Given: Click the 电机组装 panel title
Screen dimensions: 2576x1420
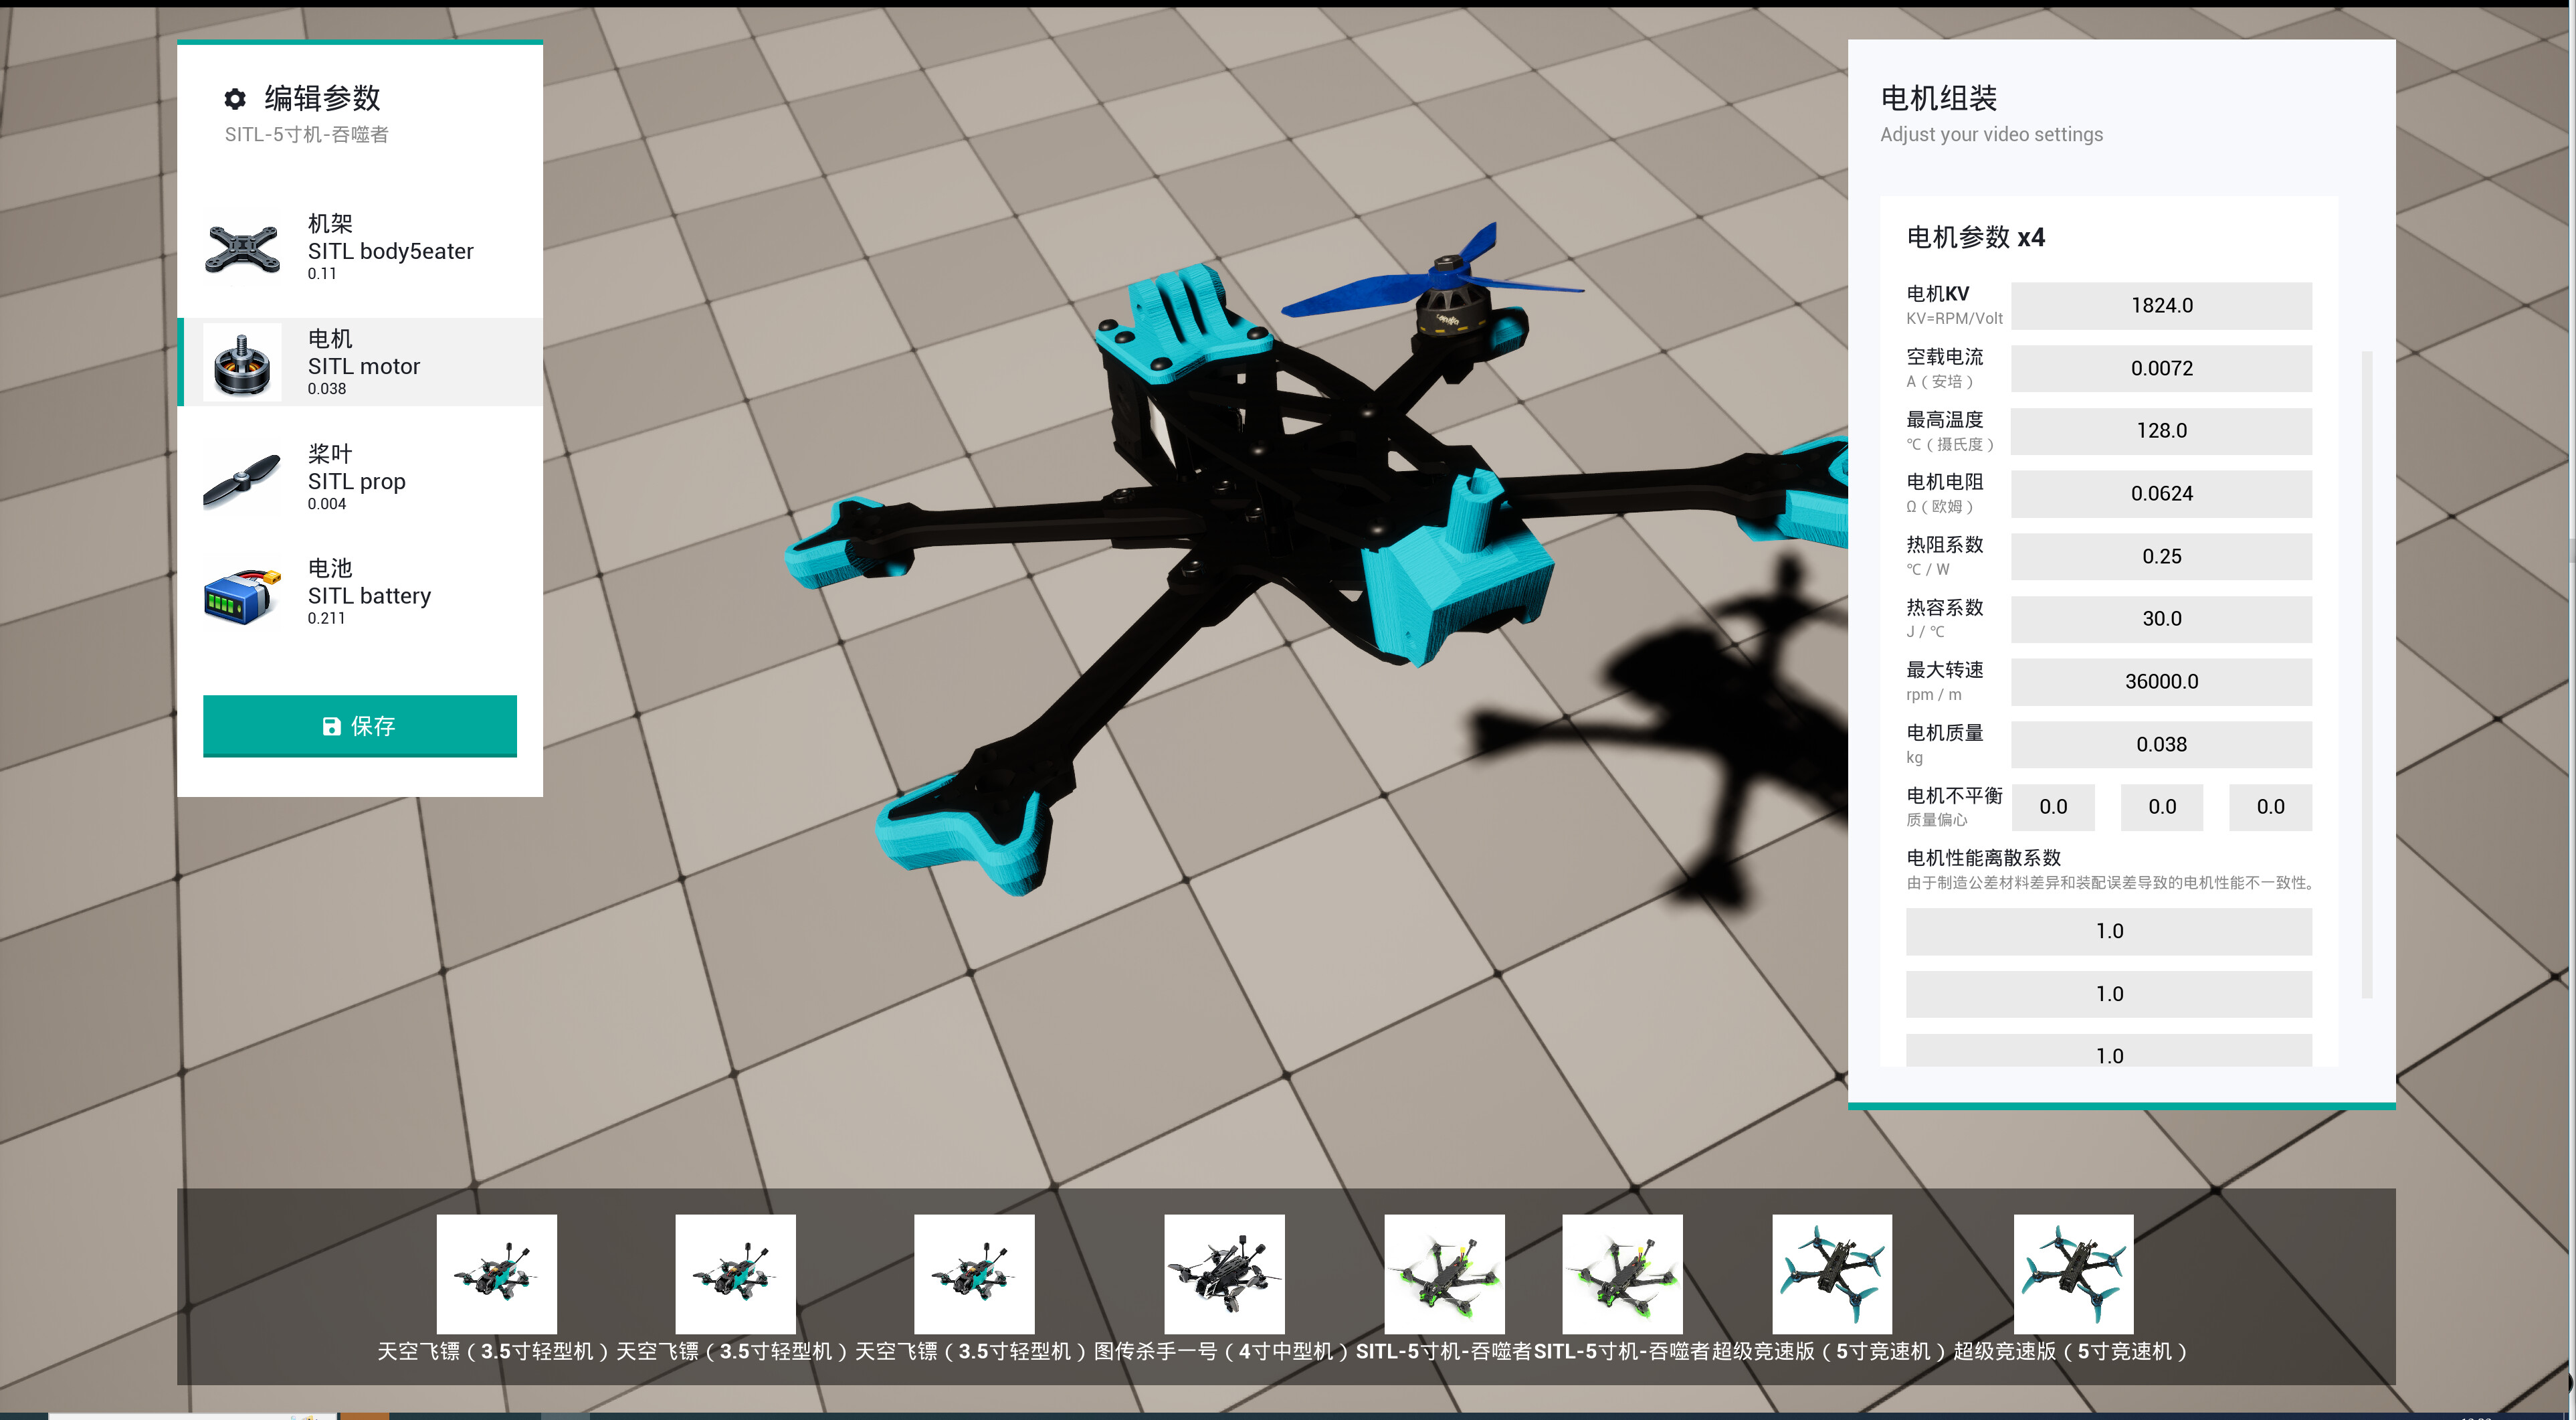Looking at the screenshot, I should tap(1939, 98).
